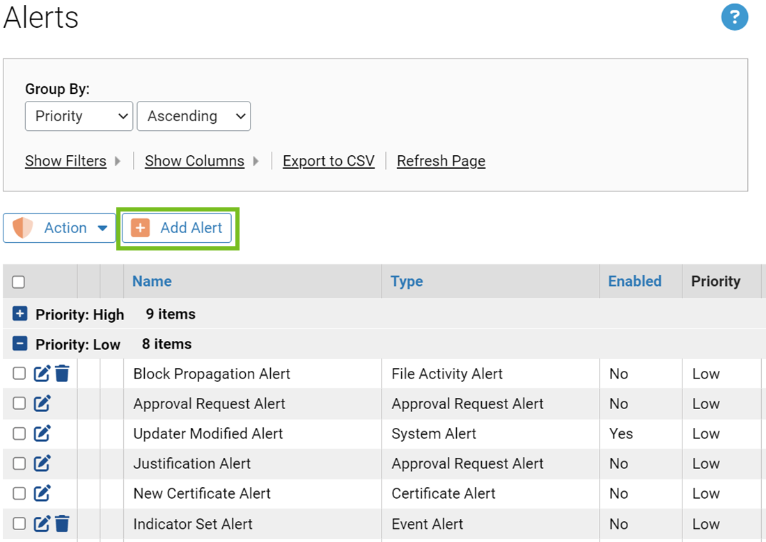Delete the Indicator Set Alert

coord(63,524)
